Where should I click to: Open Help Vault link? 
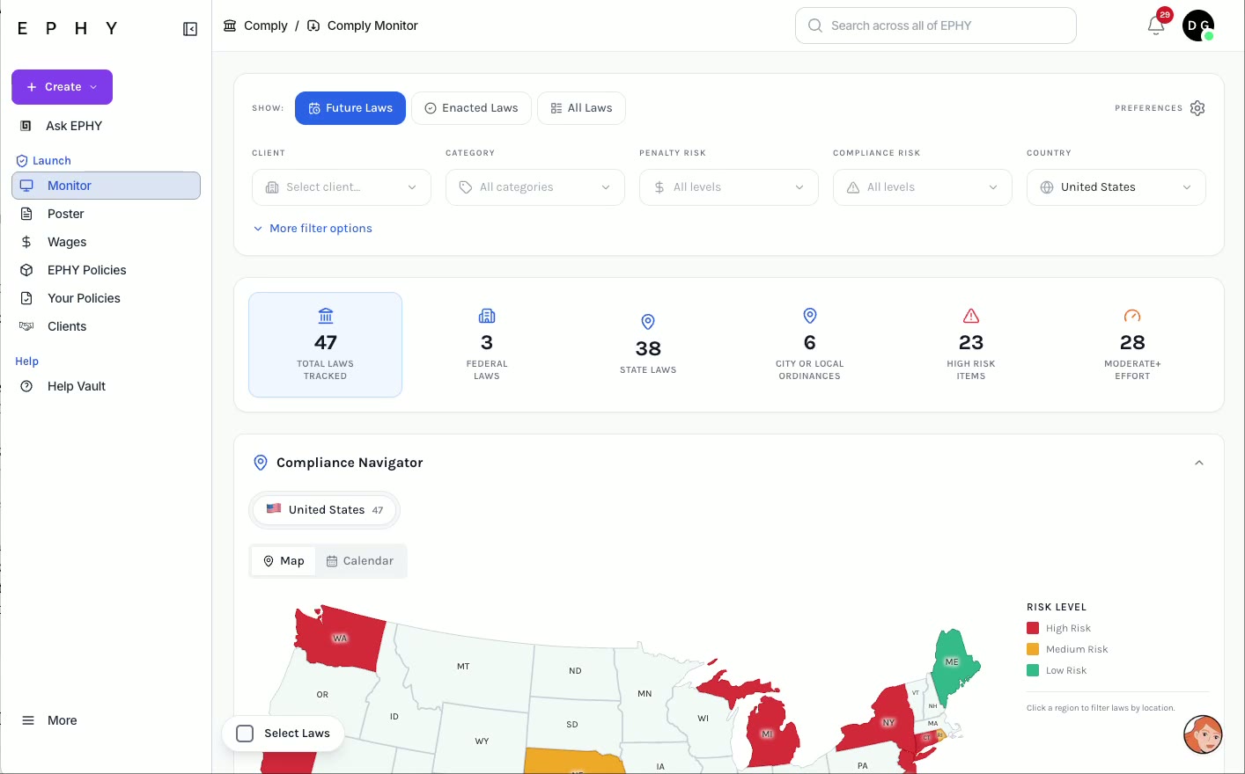click(77, 386)
